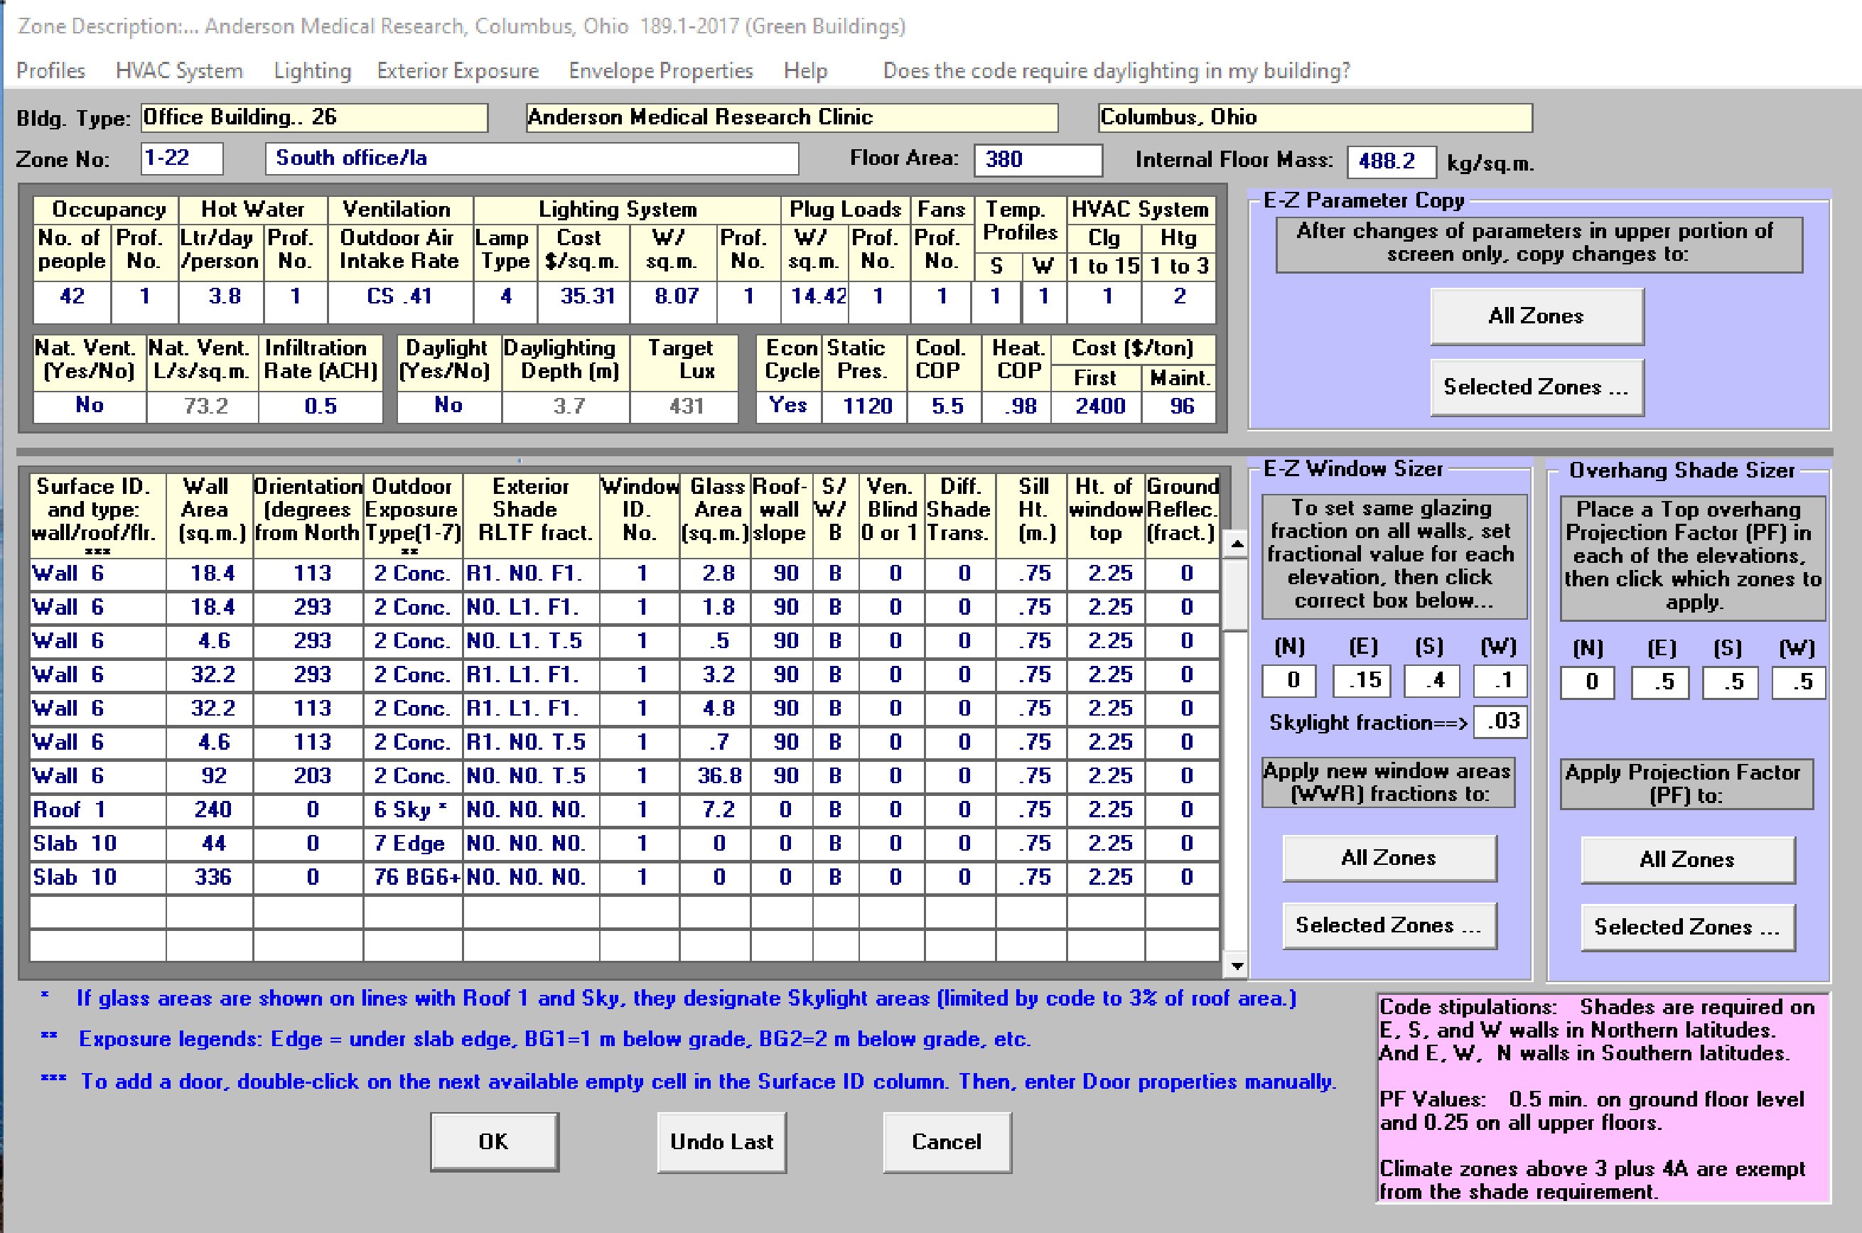The height and width of the screenshot is (1233, 1862).
Task: Click All Zones in Overhang Shade Sizer
Action: click(x=1687, y=859)
